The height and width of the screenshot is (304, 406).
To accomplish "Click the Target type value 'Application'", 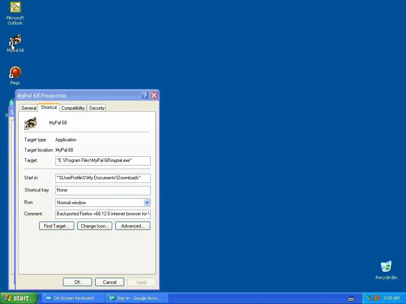I will pyautogui.click(x=66, y=140).
